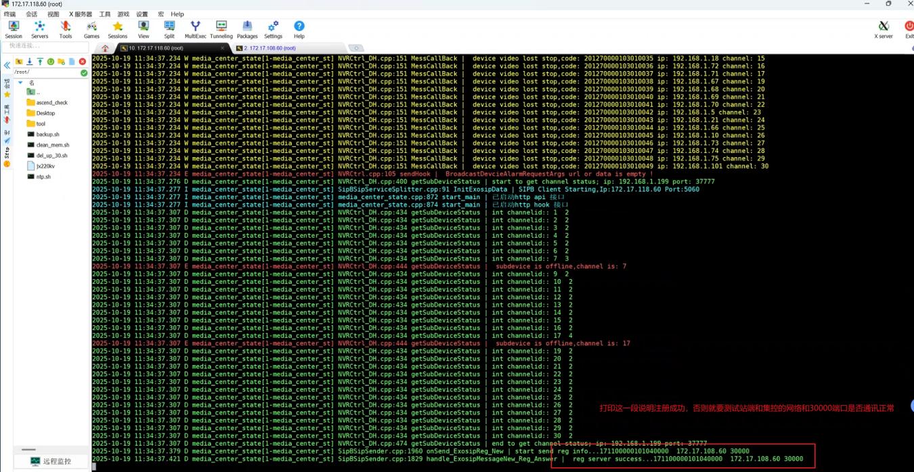Image resolution: width=914 pixels, height=472 pixels.
Task: Open Settings from the toolbar
Action: pyautogui.click(x=273, y=29)
